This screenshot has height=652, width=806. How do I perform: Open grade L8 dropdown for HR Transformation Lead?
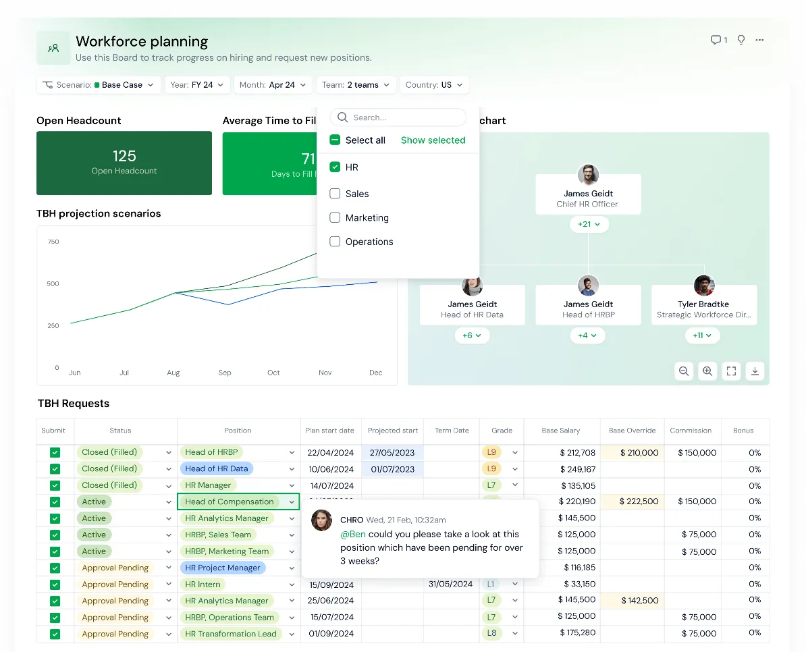[x=515, y=634]
